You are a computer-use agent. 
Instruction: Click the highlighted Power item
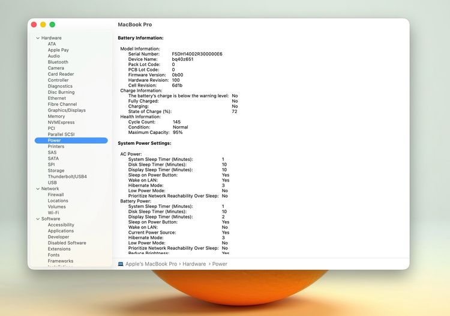tap(71, 141)
